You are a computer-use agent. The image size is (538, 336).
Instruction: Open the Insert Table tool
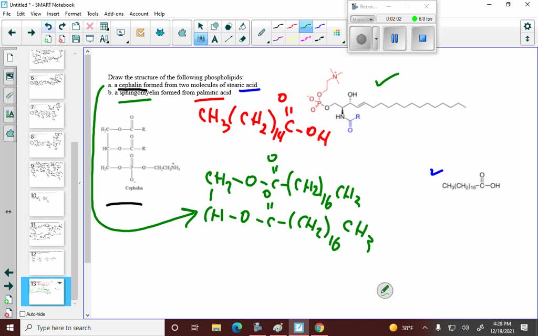click(103, 25)
